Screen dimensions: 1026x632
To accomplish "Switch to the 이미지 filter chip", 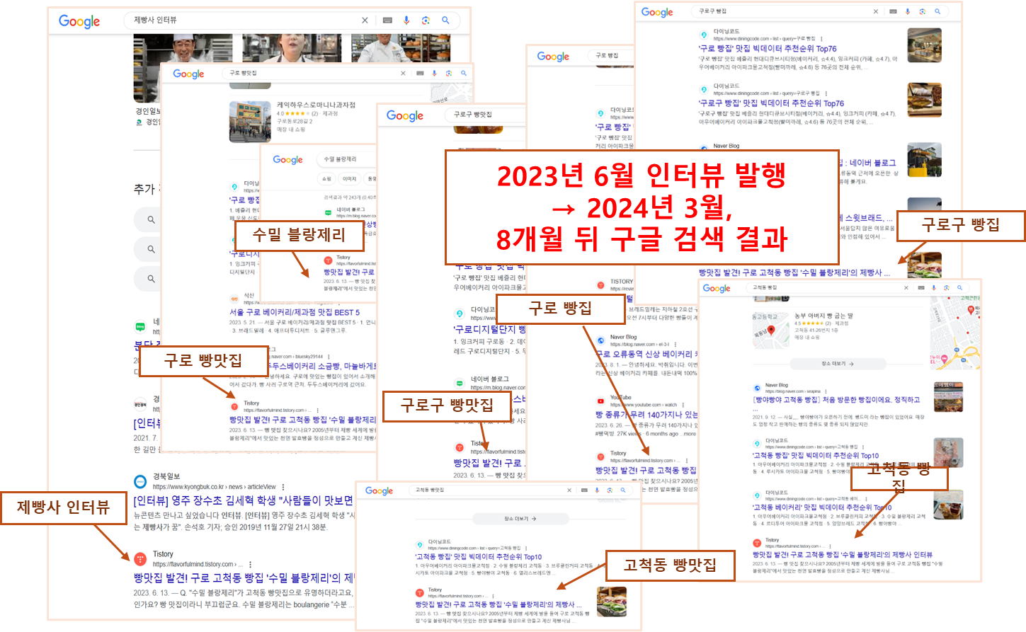I will [350, 179].
